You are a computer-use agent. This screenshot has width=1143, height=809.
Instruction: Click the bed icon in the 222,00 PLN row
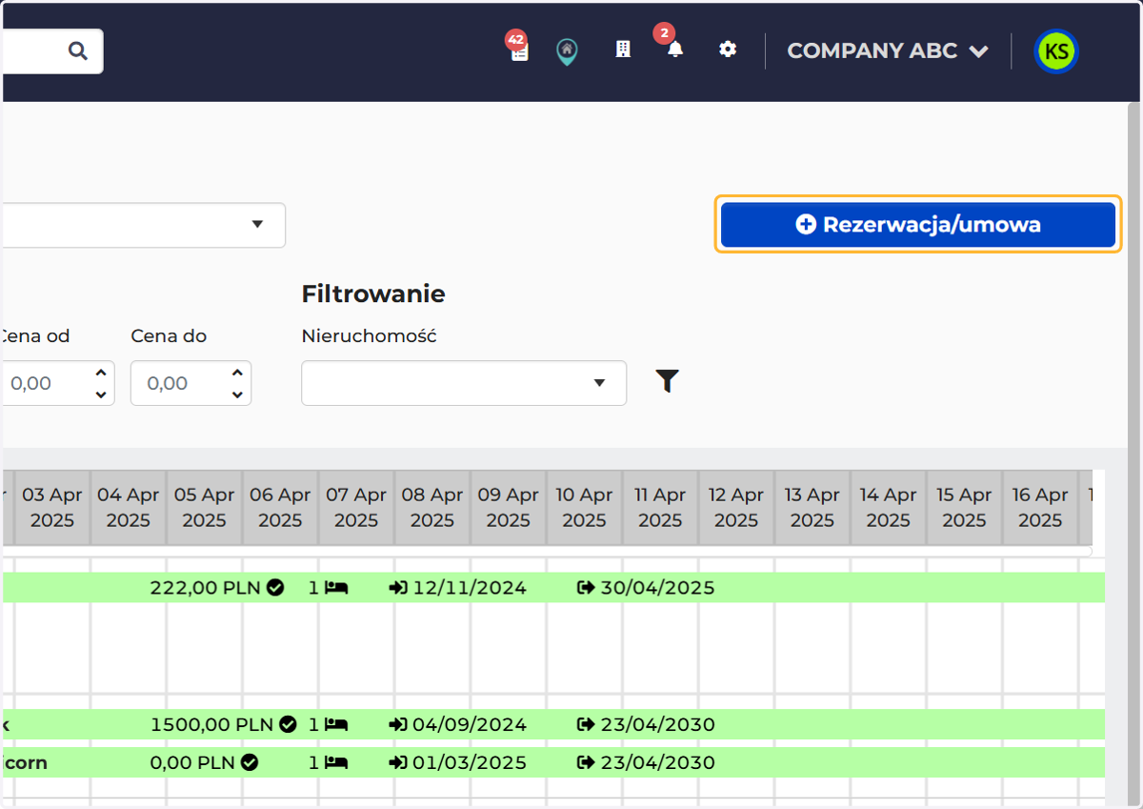point(335,588)
